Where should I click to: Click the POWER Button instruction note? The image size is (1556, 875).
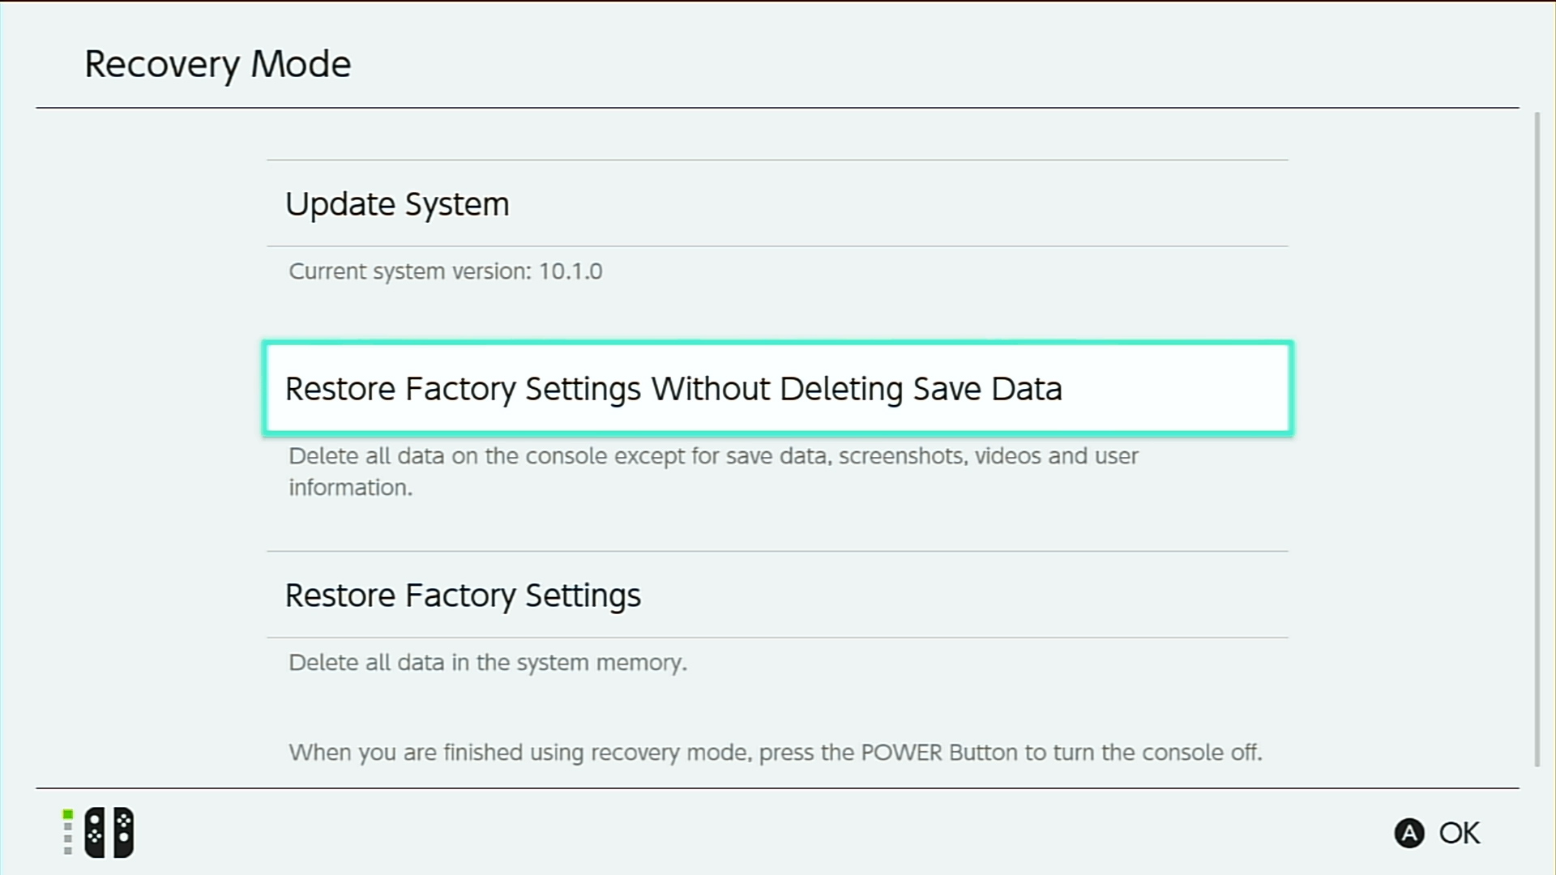pos(776,753)
